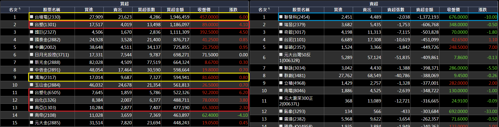The image size is (499, 127).
Task: Open stock 新光金(2888) name
Action: coord(48,62)
